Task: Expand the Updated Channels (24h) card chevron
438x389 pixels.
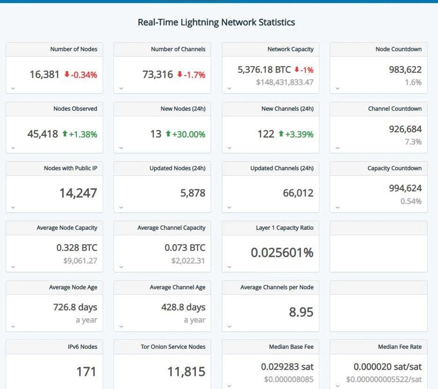Action: pyautogui.click(x=229, y=207)
